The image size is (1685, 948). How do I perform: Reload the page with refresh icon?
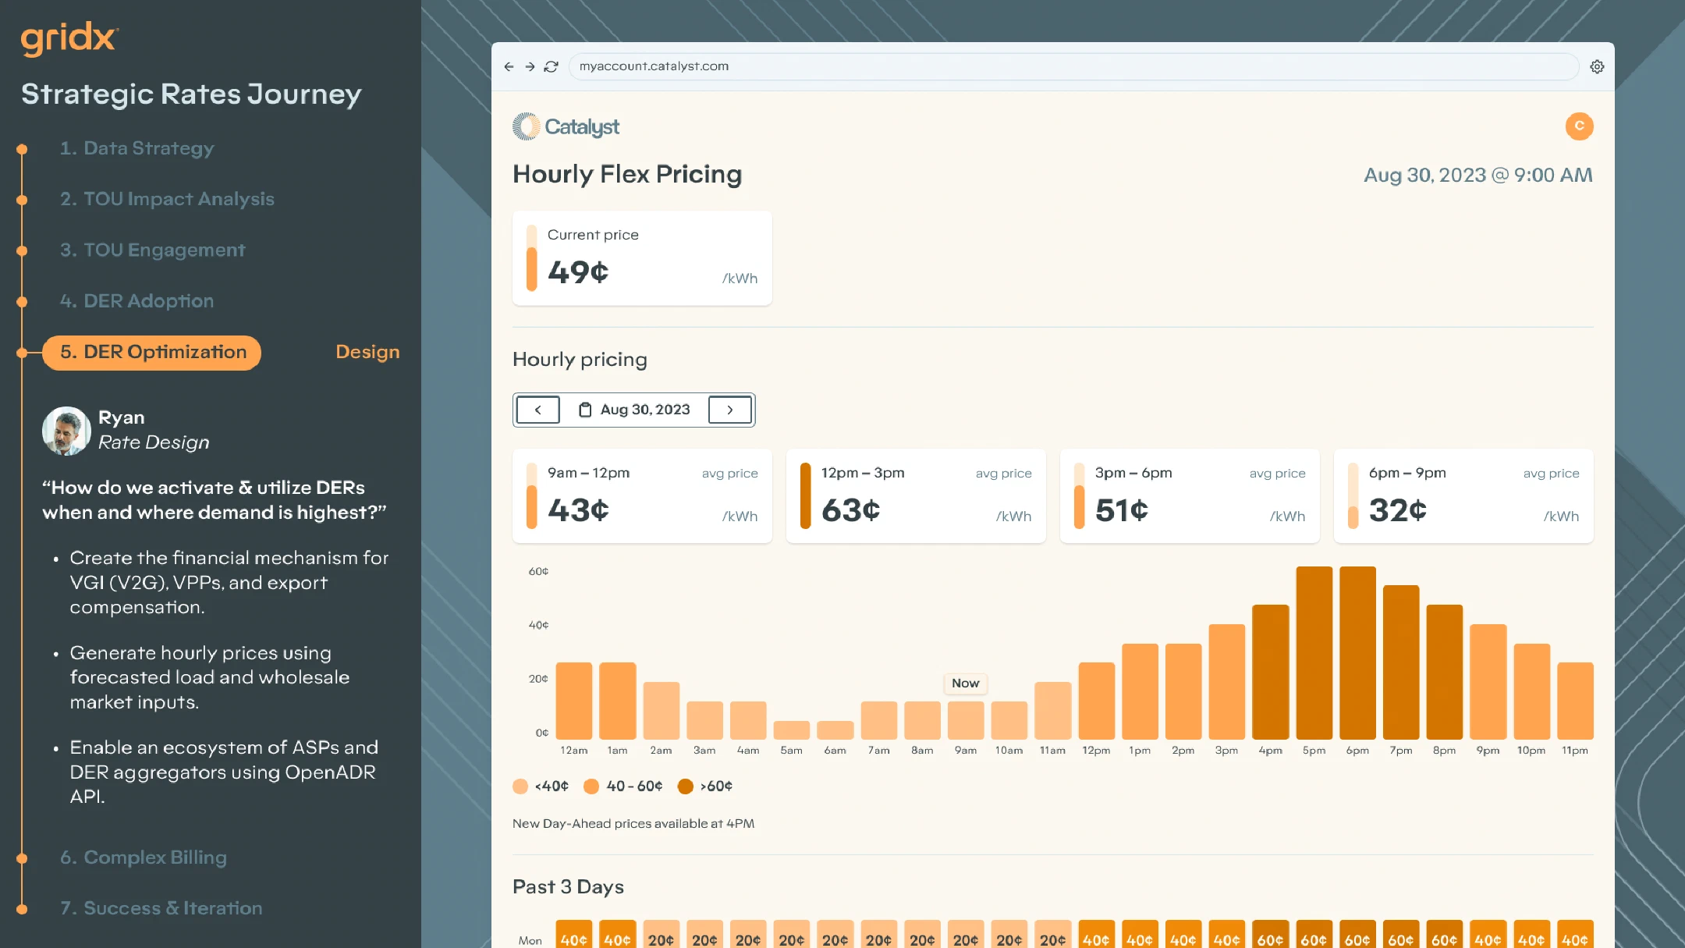coord(551,66)
